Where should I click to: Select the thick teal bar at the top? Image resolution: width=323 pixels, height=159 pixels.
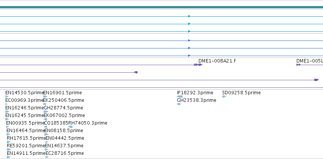(x=162, y=8)
